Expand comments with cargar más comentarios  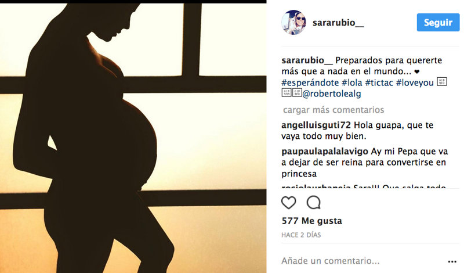click(333, 110)
